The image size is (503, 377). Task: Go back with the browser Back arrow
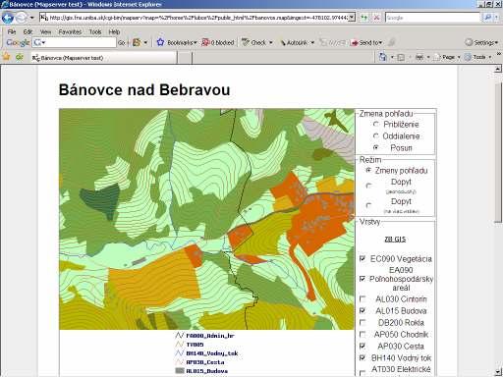pos(7,18)
